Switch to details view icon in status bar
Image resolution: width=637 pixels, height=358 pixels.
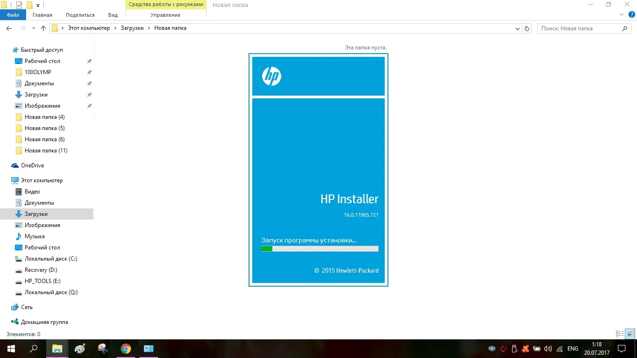(x=620, y=334)
